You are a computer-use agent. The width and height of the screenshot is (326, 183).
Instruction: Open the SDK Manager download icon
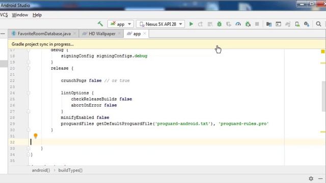(307, 24)
